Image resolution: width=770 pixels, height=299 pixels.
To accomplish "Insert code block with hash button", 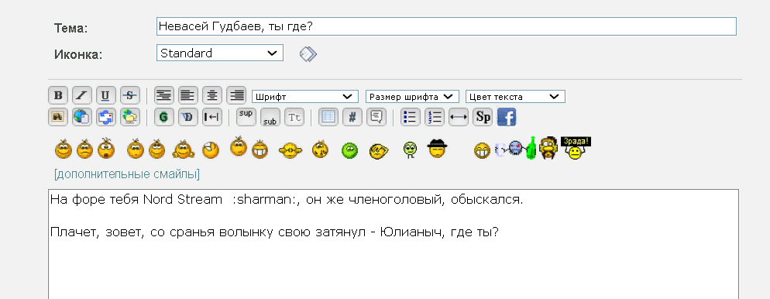I will point(352,117).
